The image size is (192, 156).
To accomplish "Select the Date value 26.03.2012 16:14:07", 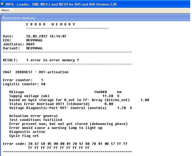I will tap(46, 36).
